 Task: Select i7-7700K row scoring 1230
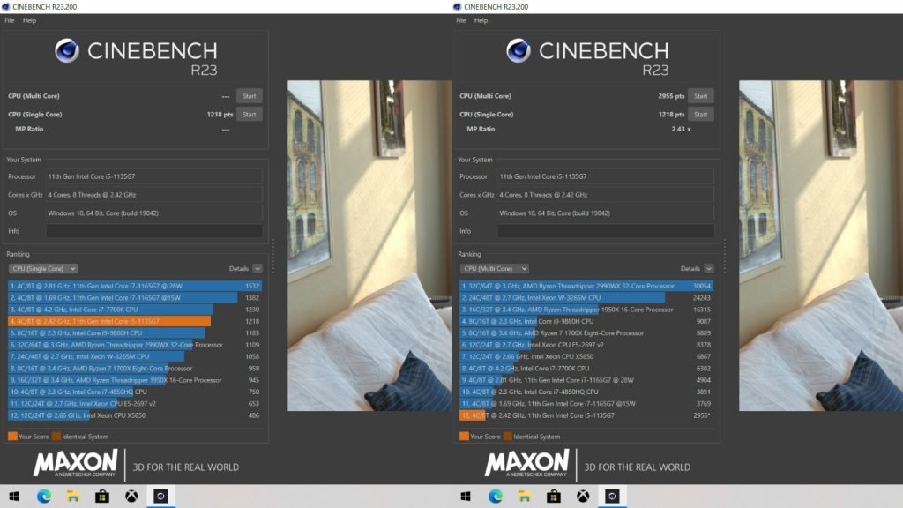[x=135, y=310]
